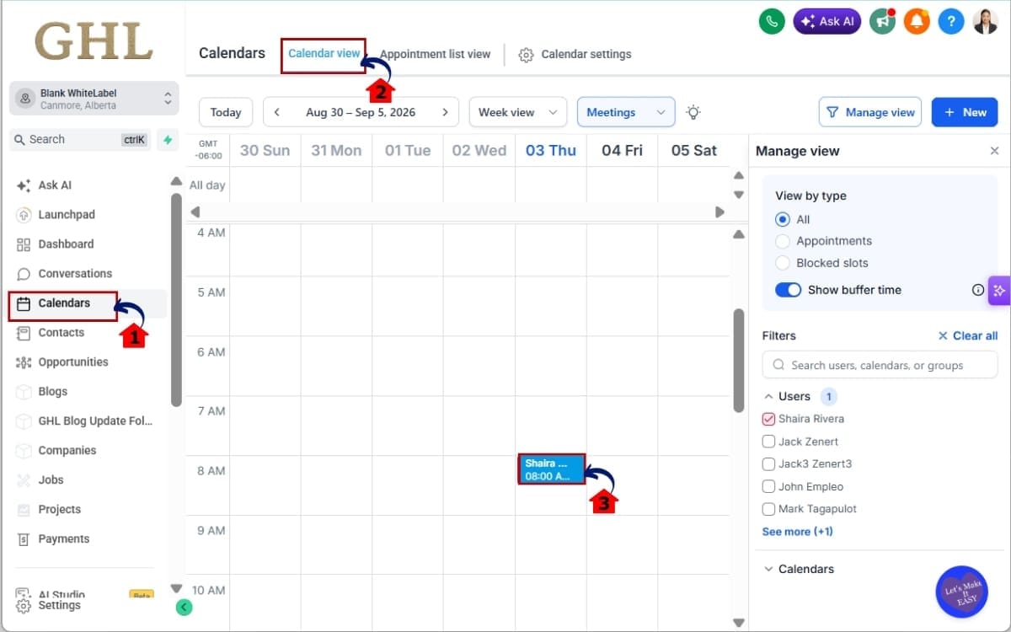The width and height of the screenshot is (1011, 632).
Task: Click the blue help question mark icon
Action: pyautogui.click(x=951, y=21)
